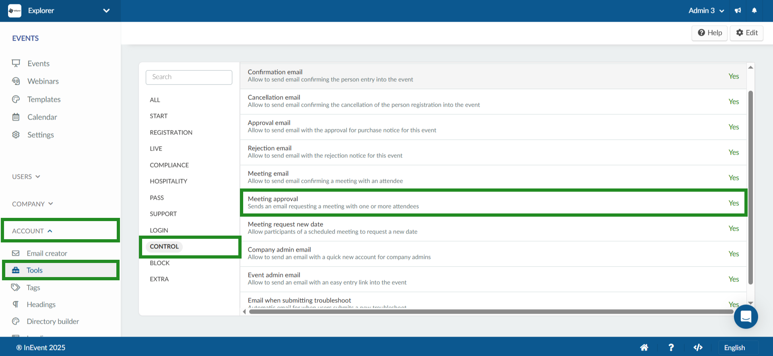773x356 pixels.
Task: Open Templates in the sidebar
Action: (x=44, y=99)
